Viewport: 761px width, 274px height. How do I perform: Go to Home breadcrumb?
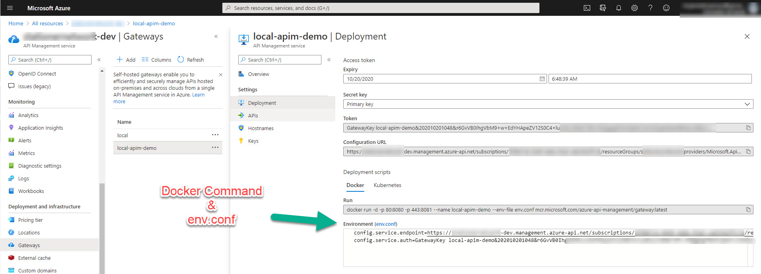pyautogui.click(x=16, y=23)
